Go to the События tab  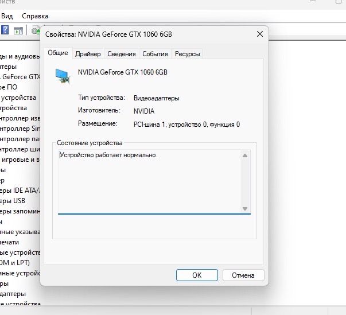pos(155,54)
